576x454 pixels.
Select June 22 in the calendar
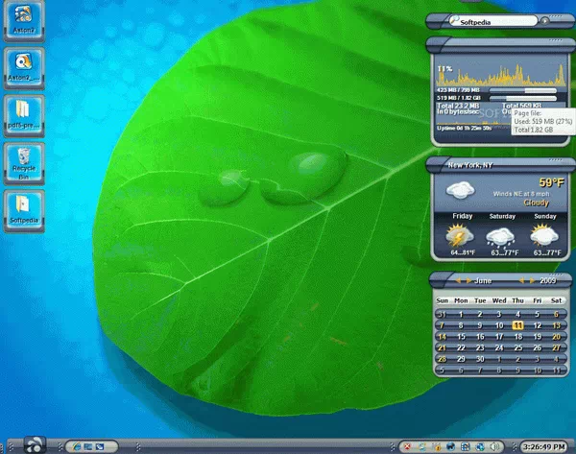pyautogui.click(x=461, y=347)
